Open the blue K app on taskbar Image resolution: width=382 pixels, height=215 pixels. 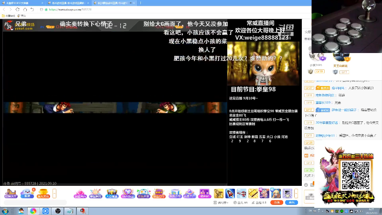point(45,211)
